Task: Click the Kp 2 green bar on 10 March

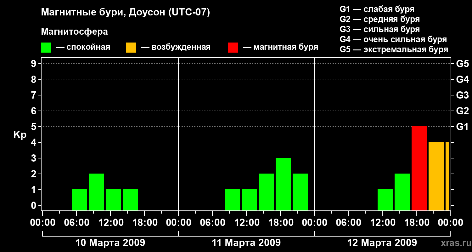Action: (96, 192)
